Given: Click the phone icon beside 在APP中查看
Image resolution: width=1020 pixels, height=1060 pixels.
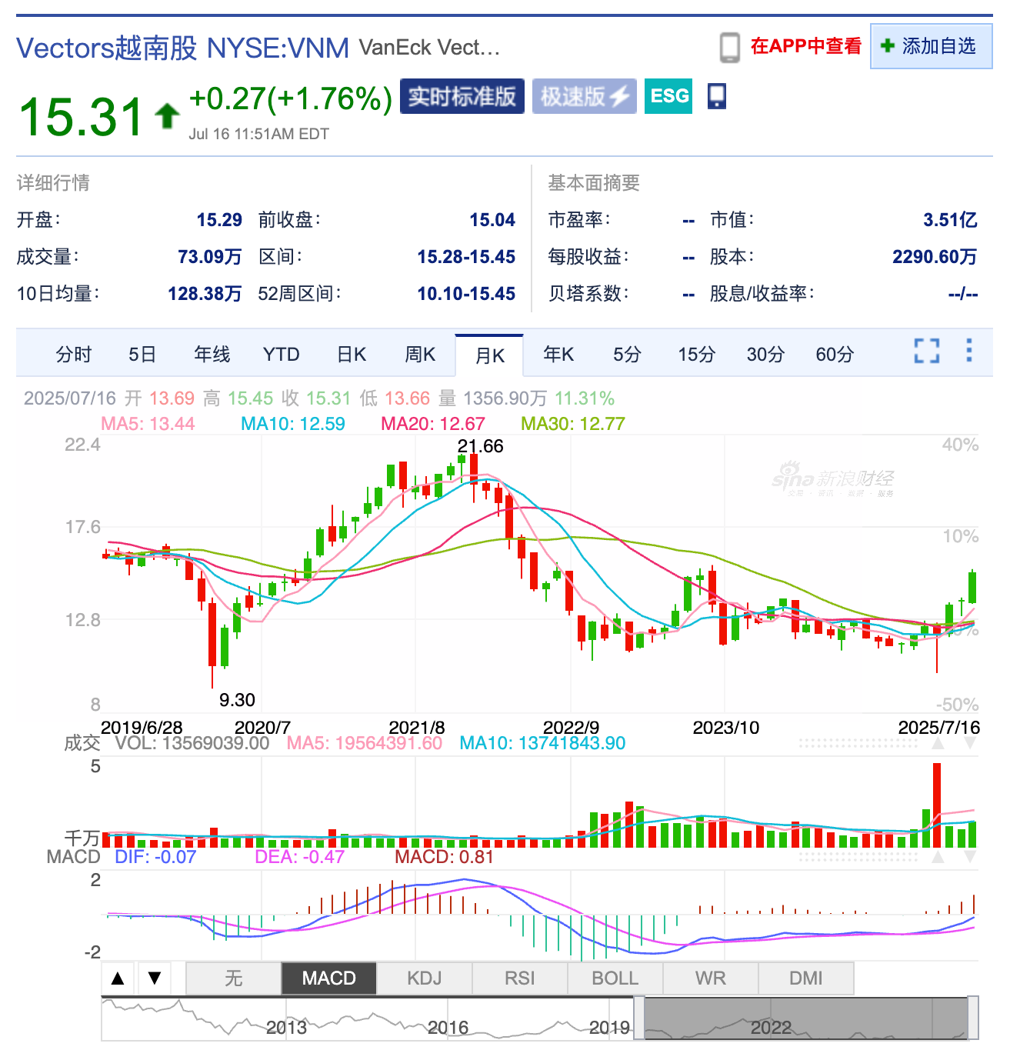Looking at the screenshot, I should coord(728,46).
